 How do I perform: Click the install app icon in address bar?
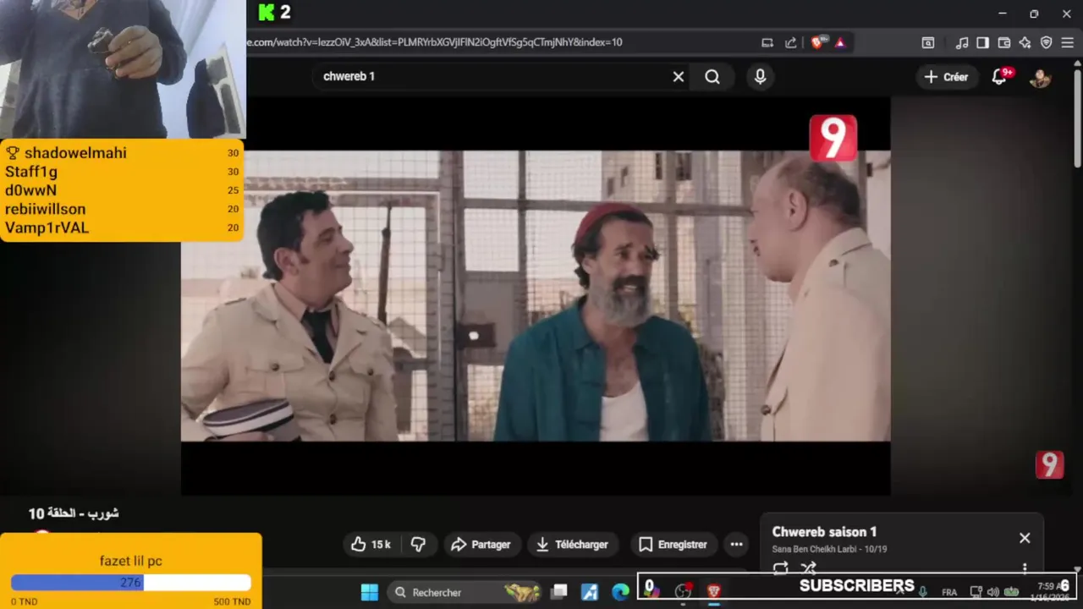click(767, 42)
